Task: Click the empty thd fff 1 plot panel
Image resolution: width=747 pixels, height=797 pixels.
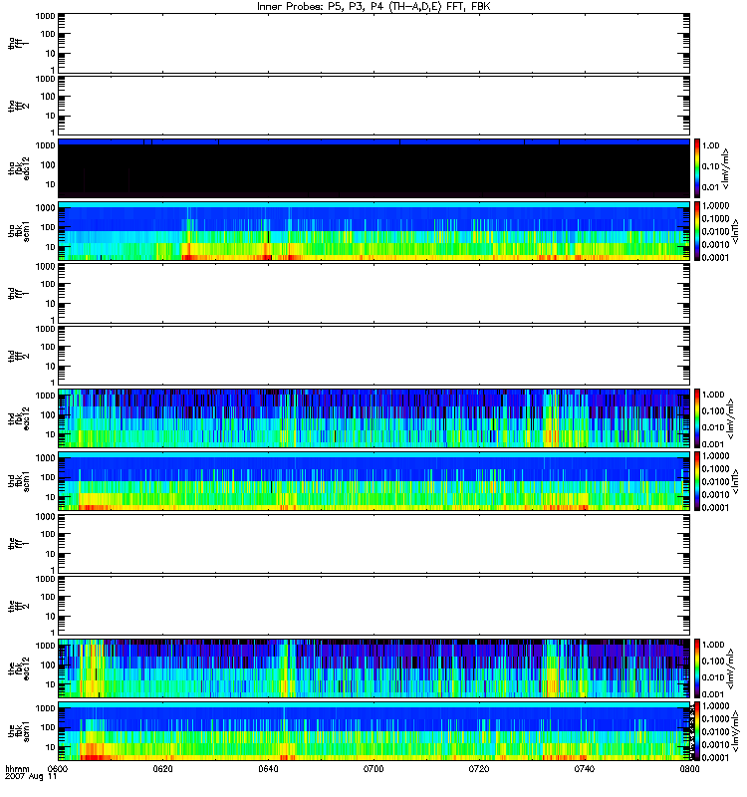Action: (x=373, y=293)
